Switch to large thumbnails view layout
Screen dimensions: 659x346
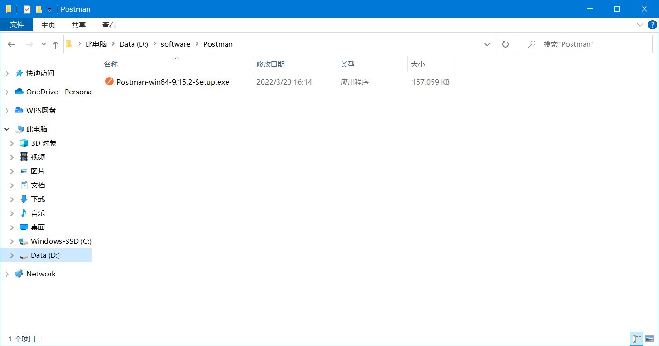(649, 339)
